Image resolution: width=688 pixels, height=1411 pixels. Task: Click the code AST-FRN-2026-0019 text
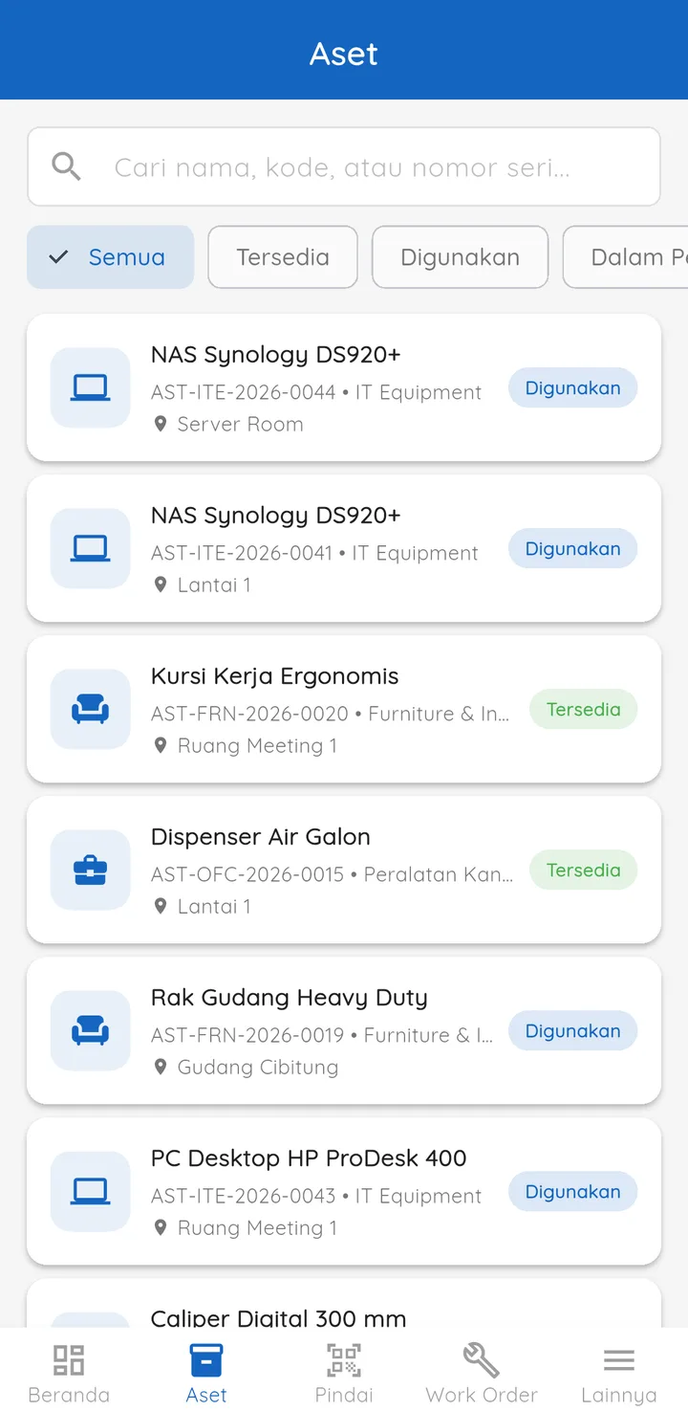[247, 1035]
